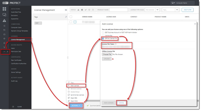Click the Cancel button in Add License

[121, 103]
